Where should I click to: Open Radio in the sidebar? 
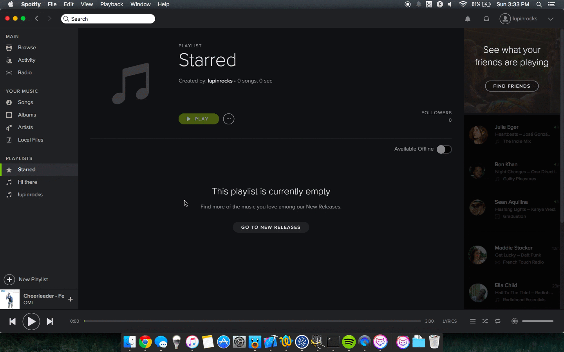(25, 72)
